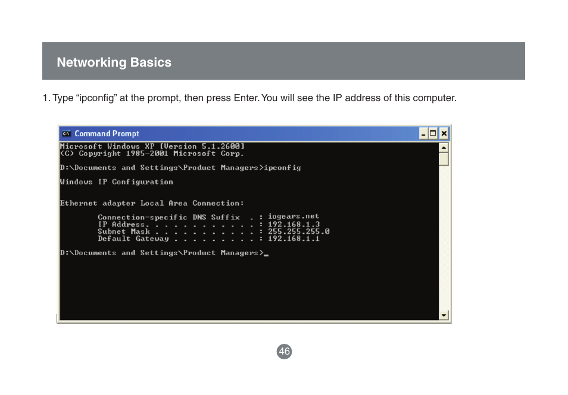Click the scrollbar down arrow
This screenshot has width=568, height=395.
click(x=444, y=315)
